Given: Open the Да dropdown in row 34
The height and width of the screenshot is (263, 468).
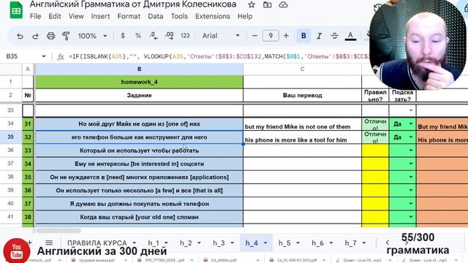Looking at the screenshot, I should (411, 123).
